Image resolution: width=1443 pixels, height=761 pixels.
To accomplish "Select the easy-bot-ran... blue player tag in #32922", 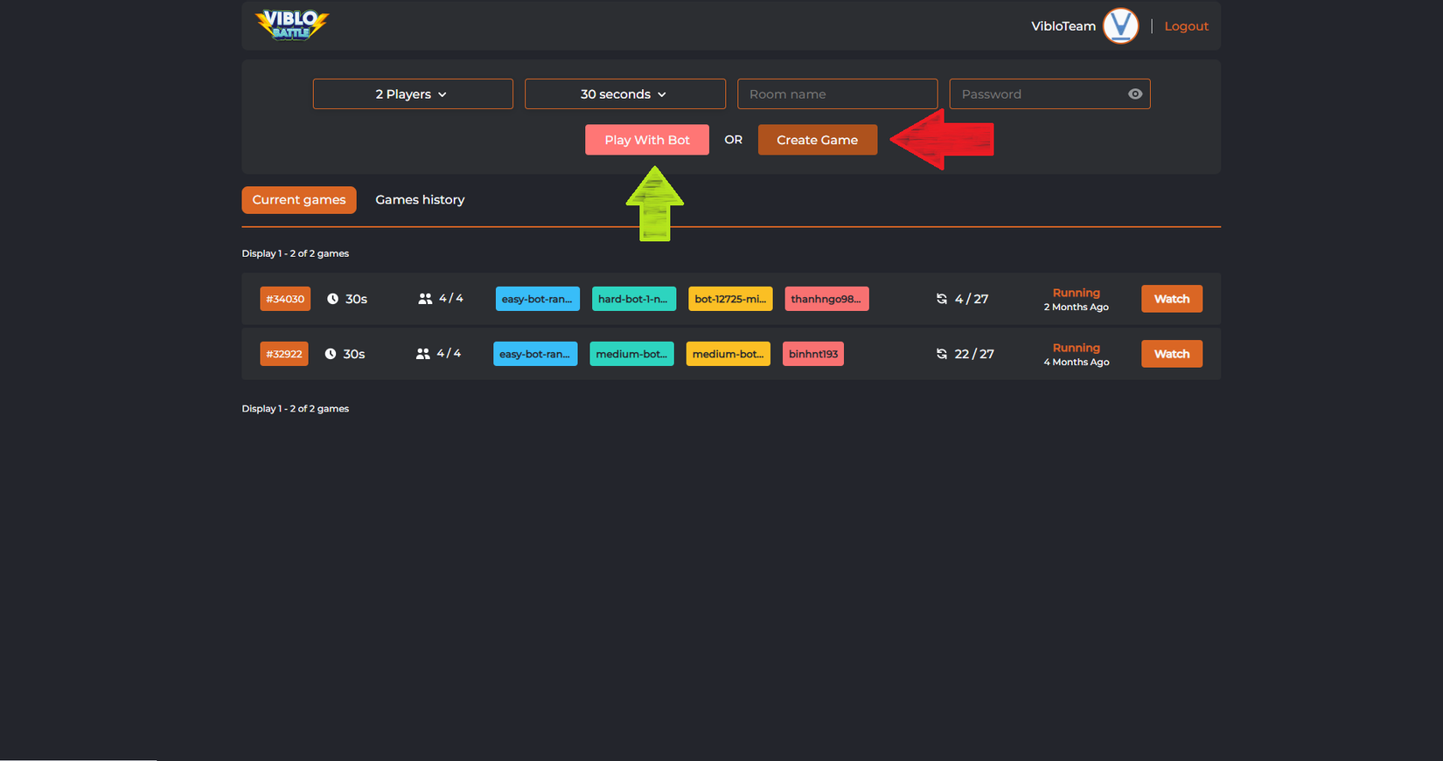I will 535,354.
